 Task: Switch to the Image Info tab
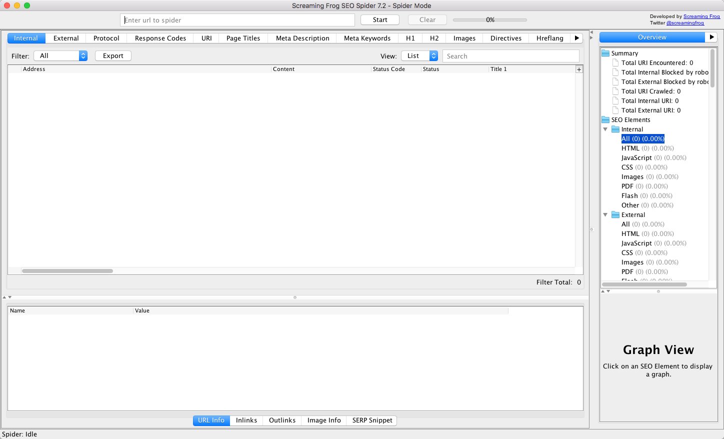click(324, 420)
